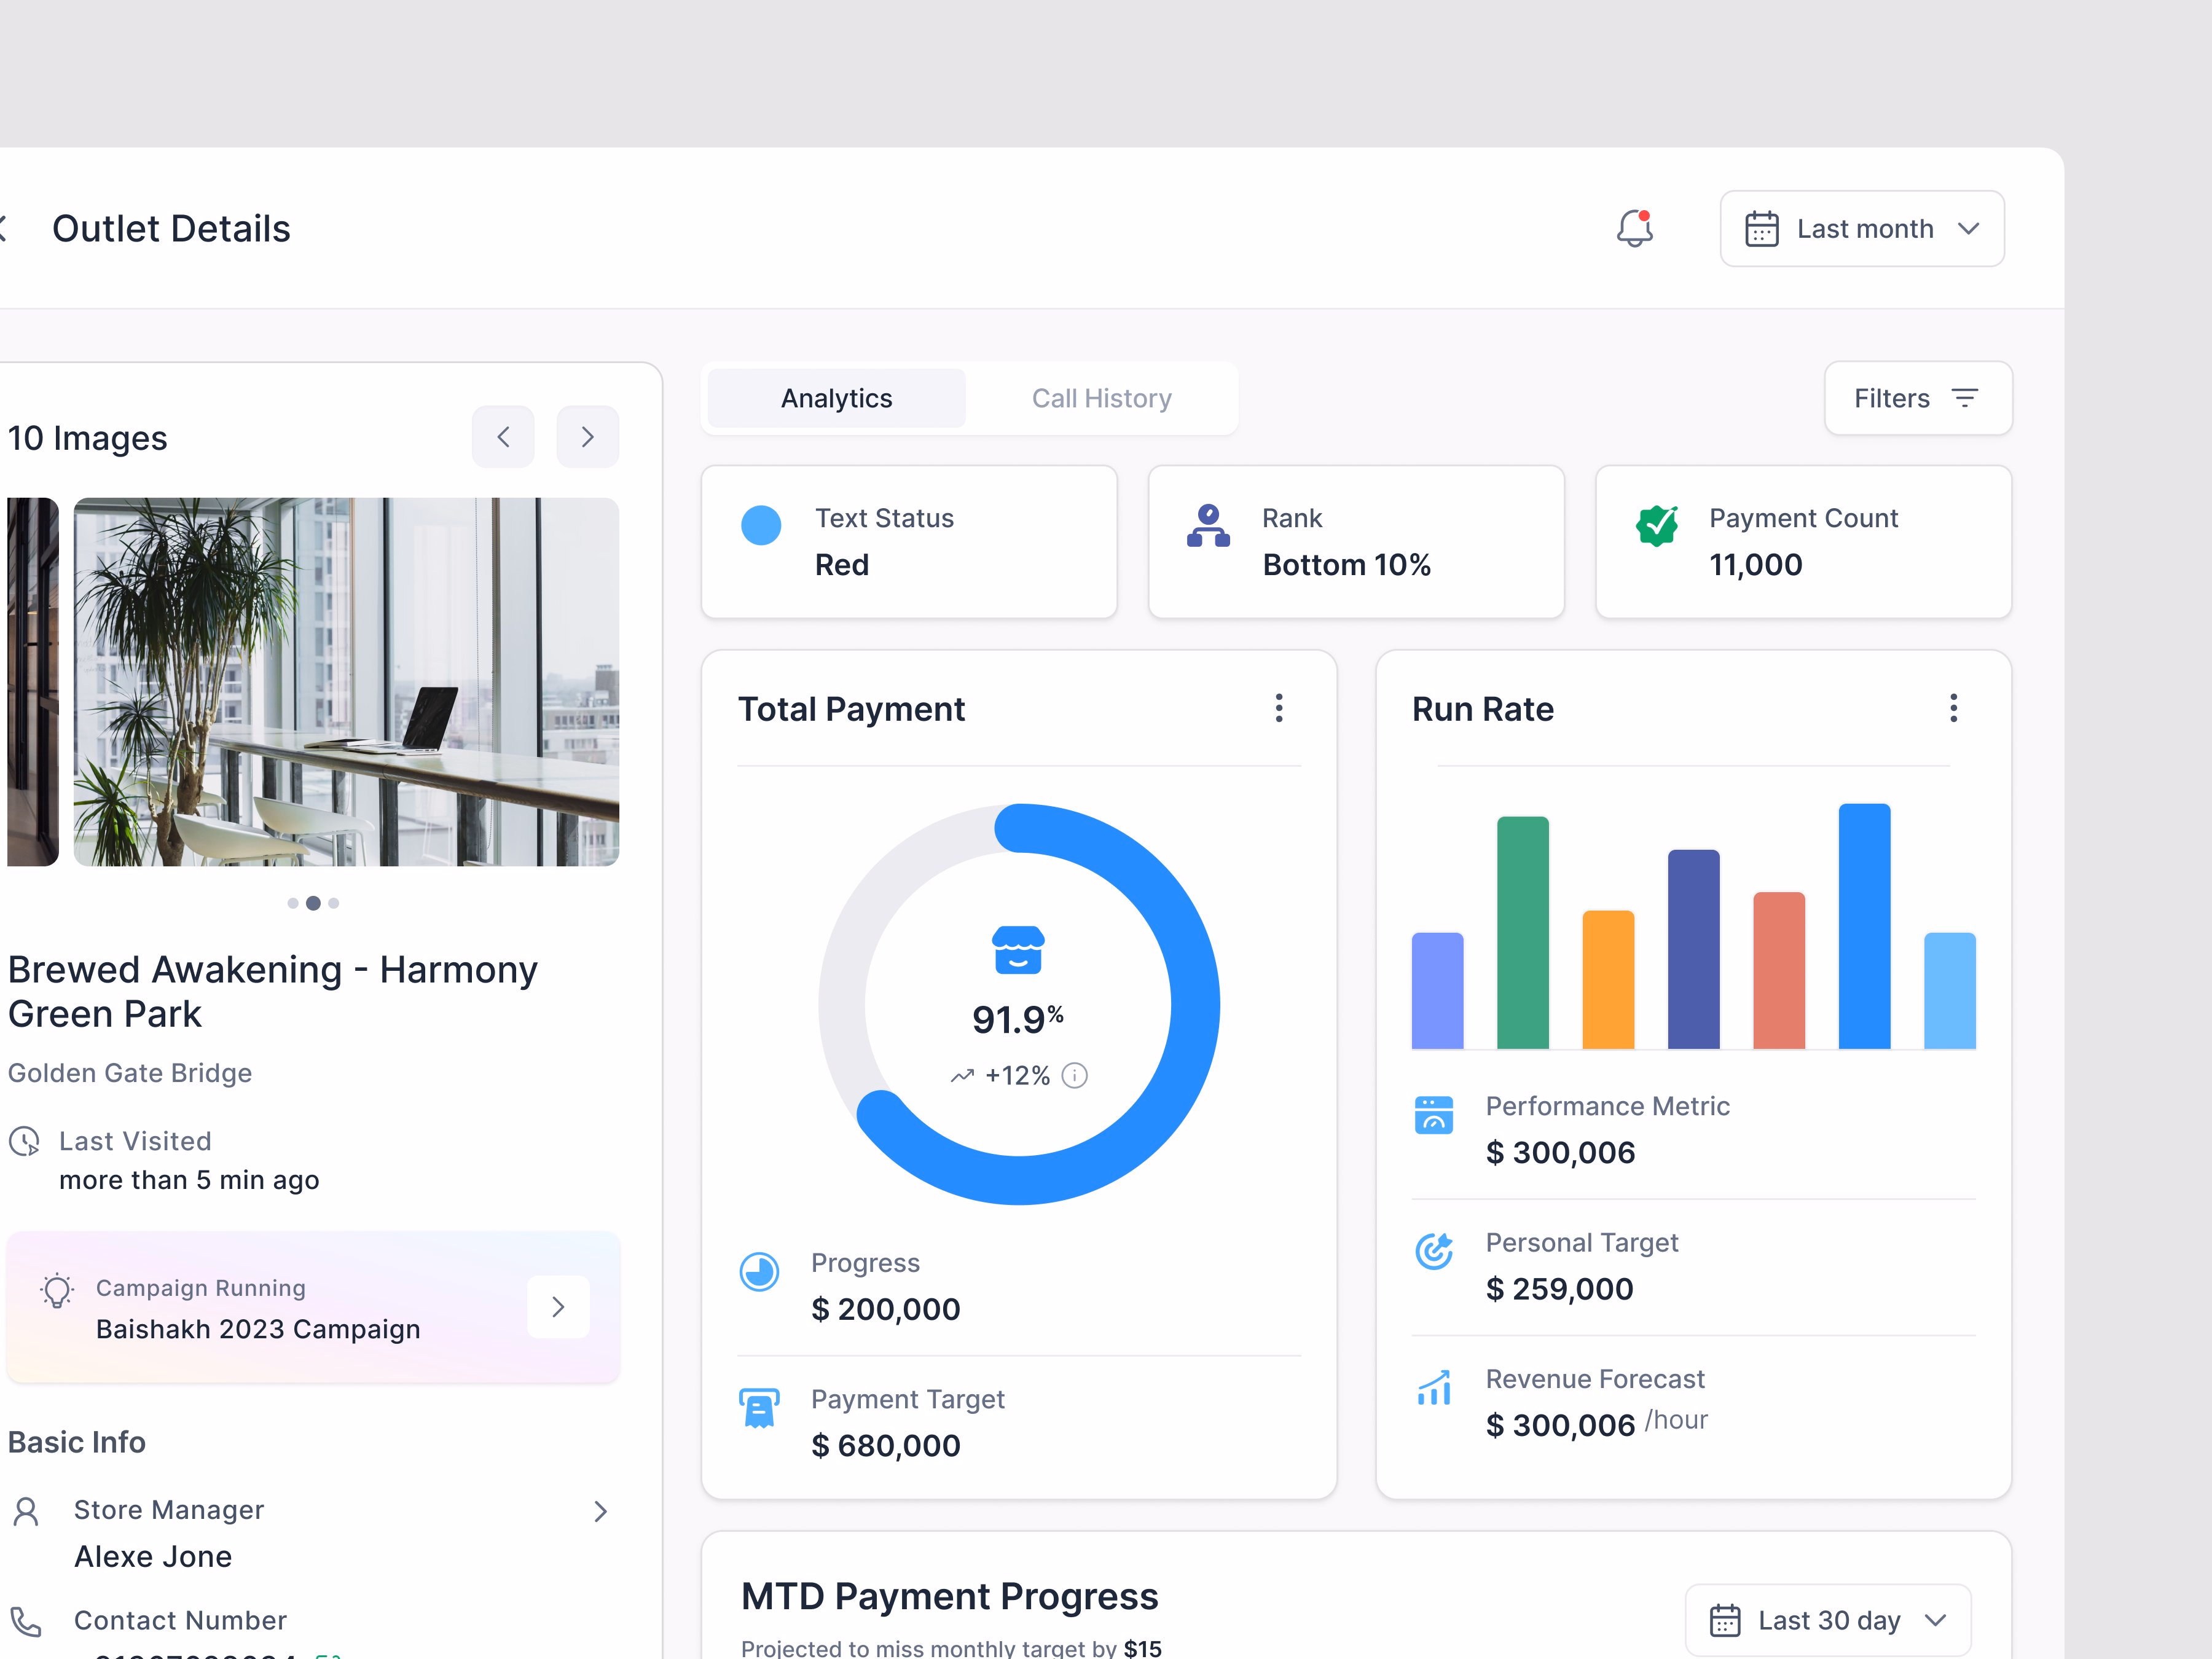Click the 91.9% value in donut
Viewport: 2212px width, 1659px height.
(1017, 1019)
